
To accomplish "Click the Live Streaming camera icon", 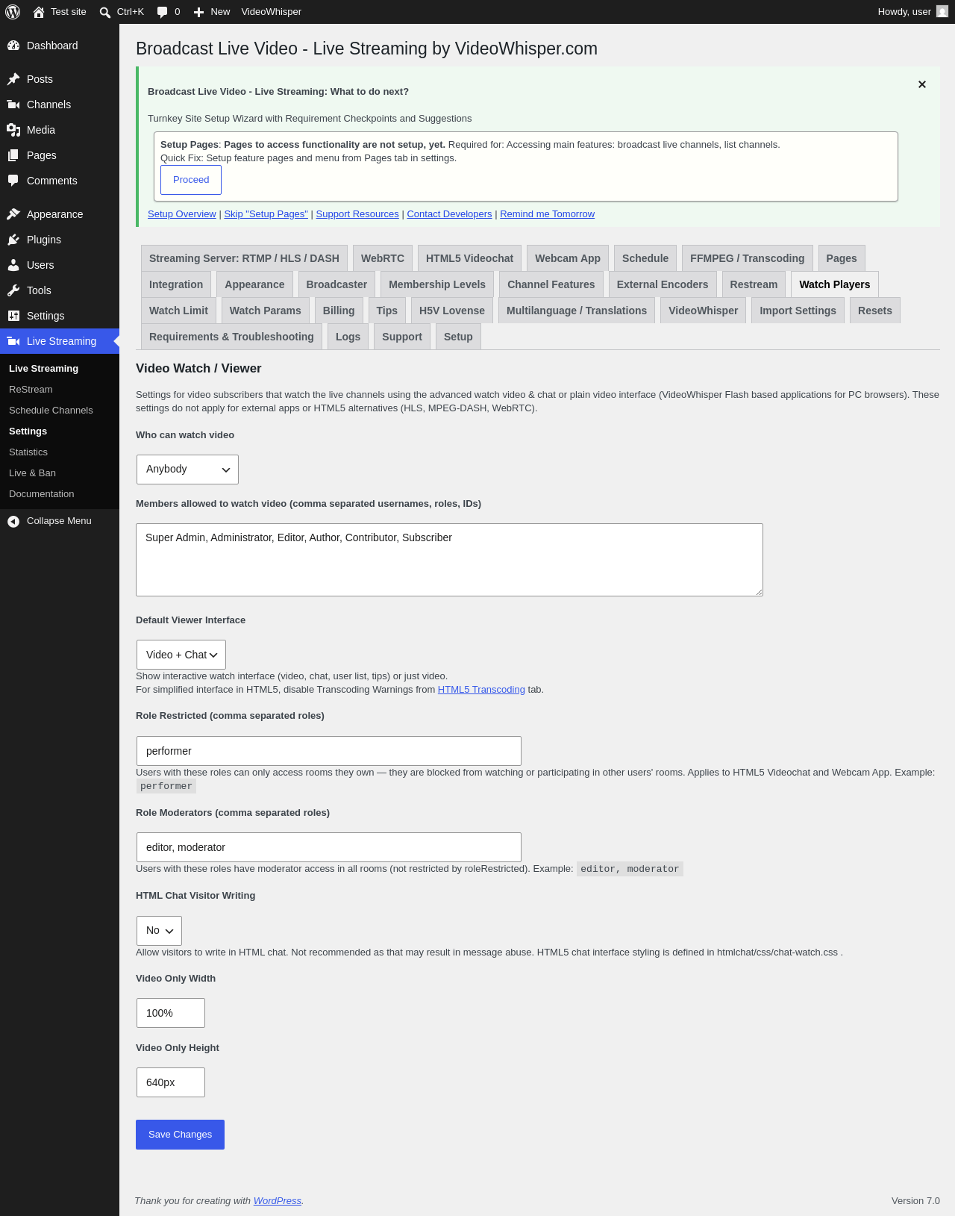I will pos(13,341).
